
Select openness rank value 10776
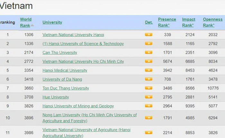(213, 88)
